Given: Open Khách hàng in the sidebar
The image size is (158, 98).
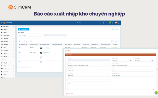Looking at the screenshot, I should pos(6,35).
